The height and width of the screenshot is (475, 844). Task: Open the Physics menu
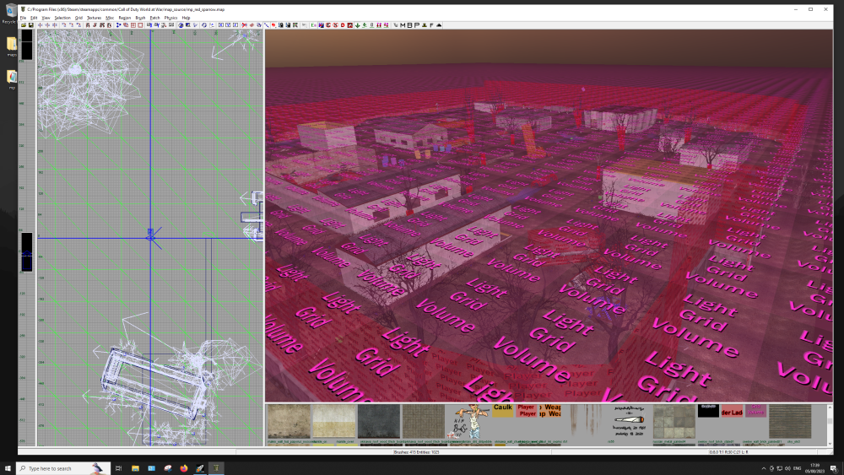170,18
